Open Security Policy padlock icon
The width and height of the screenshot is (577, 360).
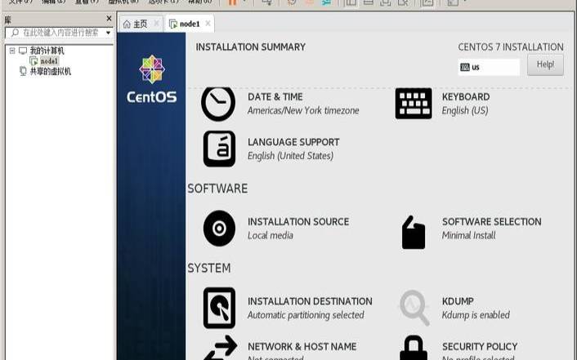tap(414, 348)
